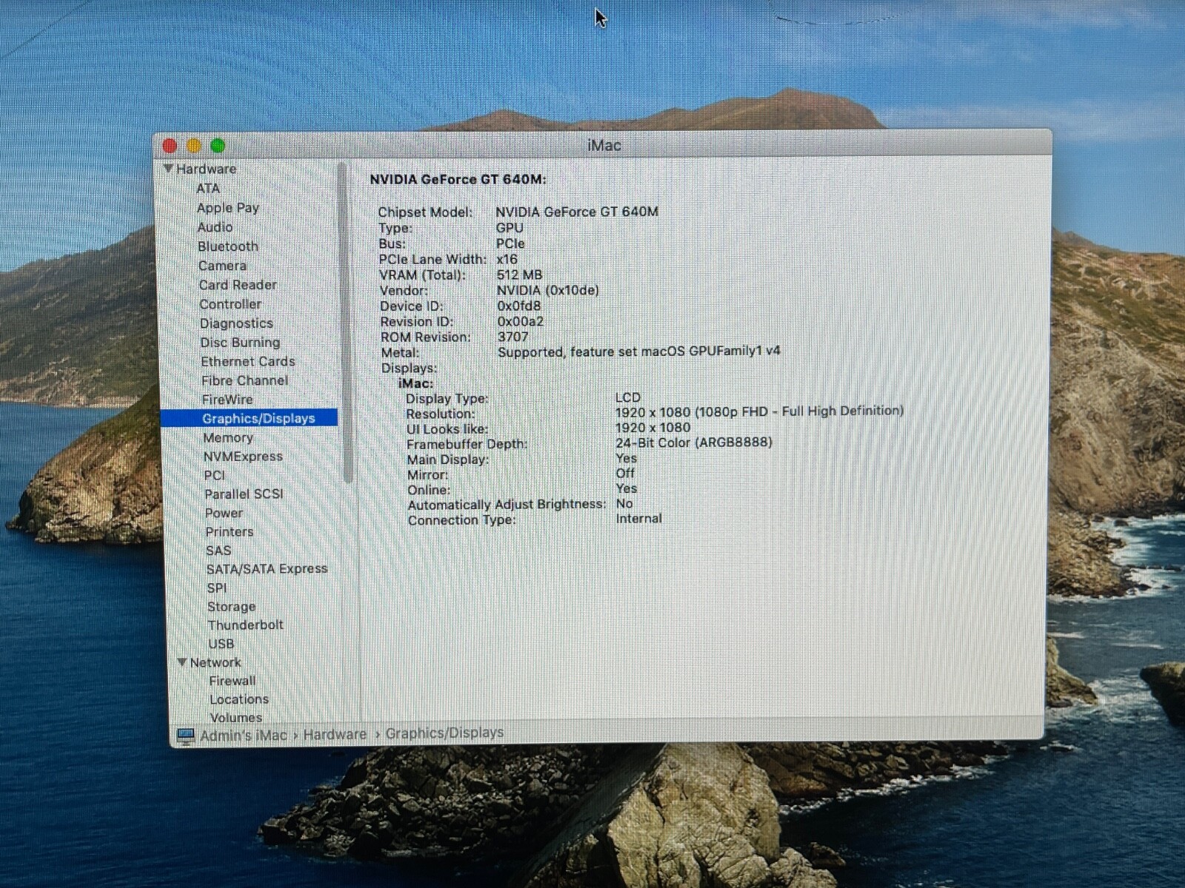Select Printers in the sidebar
This screenshot has height=888, width=1185.
(230, 531)
